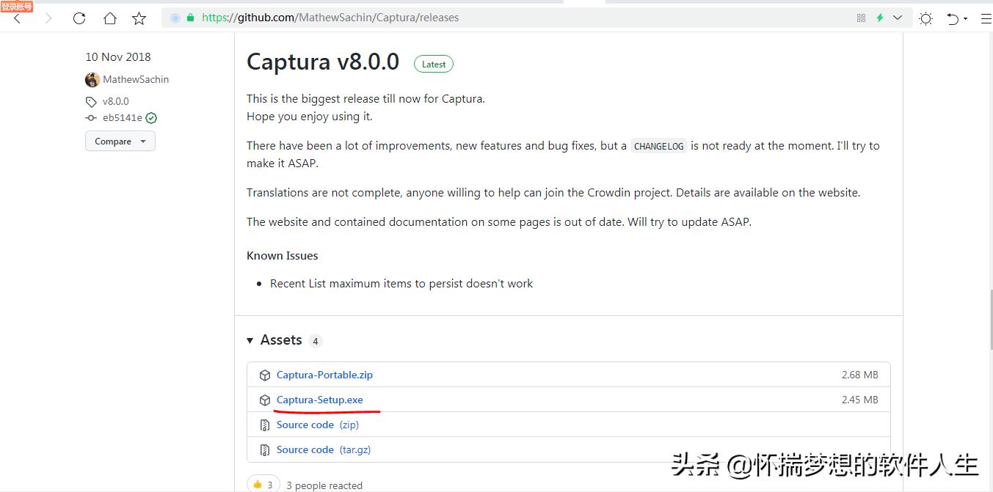
Task: Click the green padlock security icon
Action: [192, 18]
